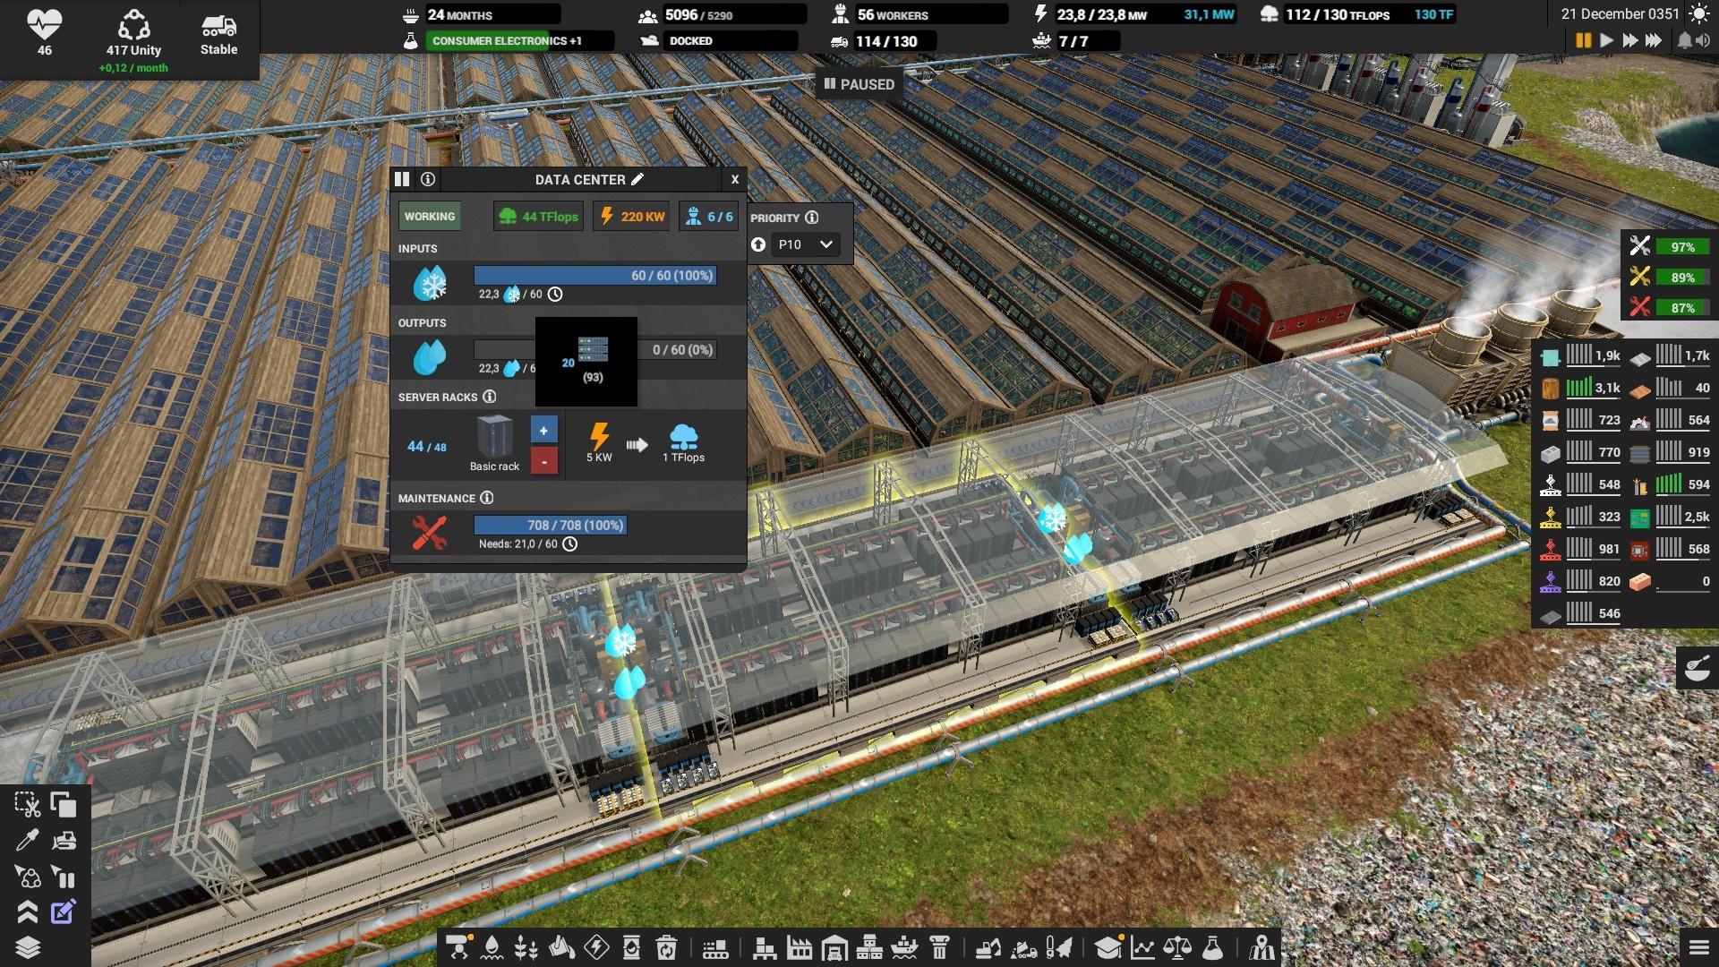
Task: Set game speed to fastest
Action: click(x=1654, y=40)
